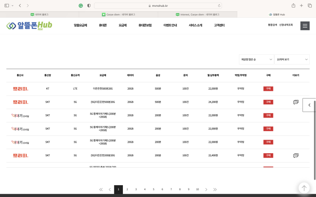Click the 더든든한500분20G plan name
The image size is (316, 197).
(103, 89)
